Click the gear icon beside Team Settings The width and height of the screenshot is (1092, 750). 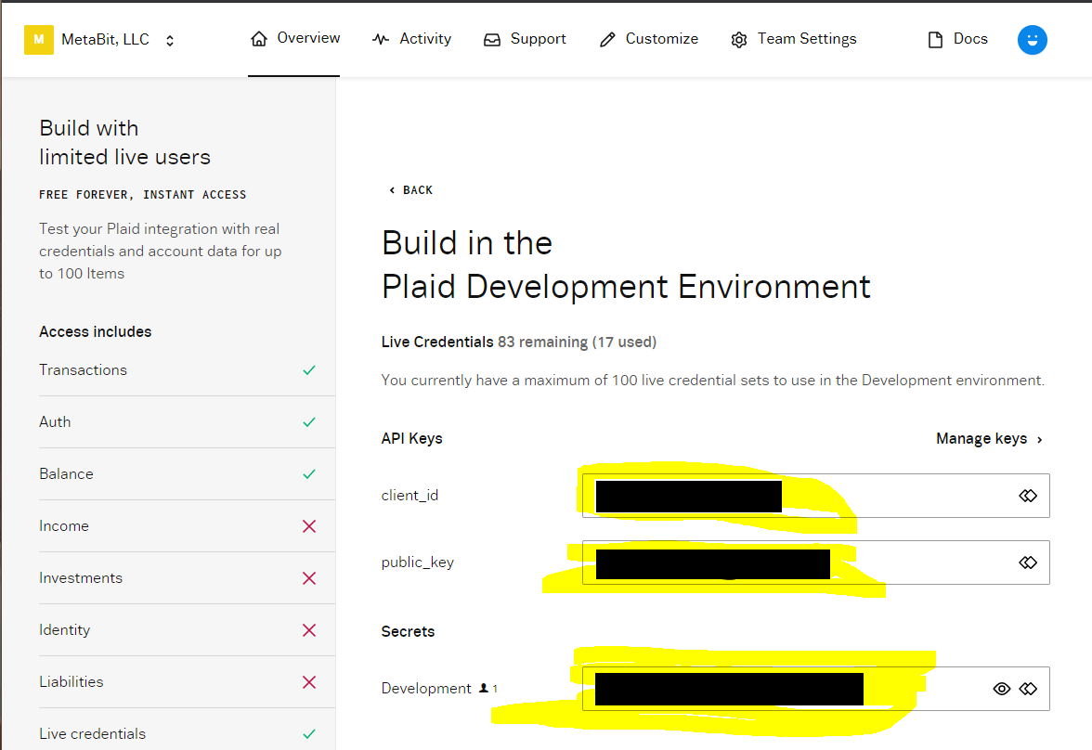tap(739, 40)
